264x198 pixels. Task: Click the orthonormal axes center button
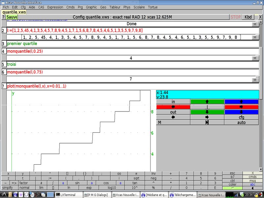[x=207, y=107]
